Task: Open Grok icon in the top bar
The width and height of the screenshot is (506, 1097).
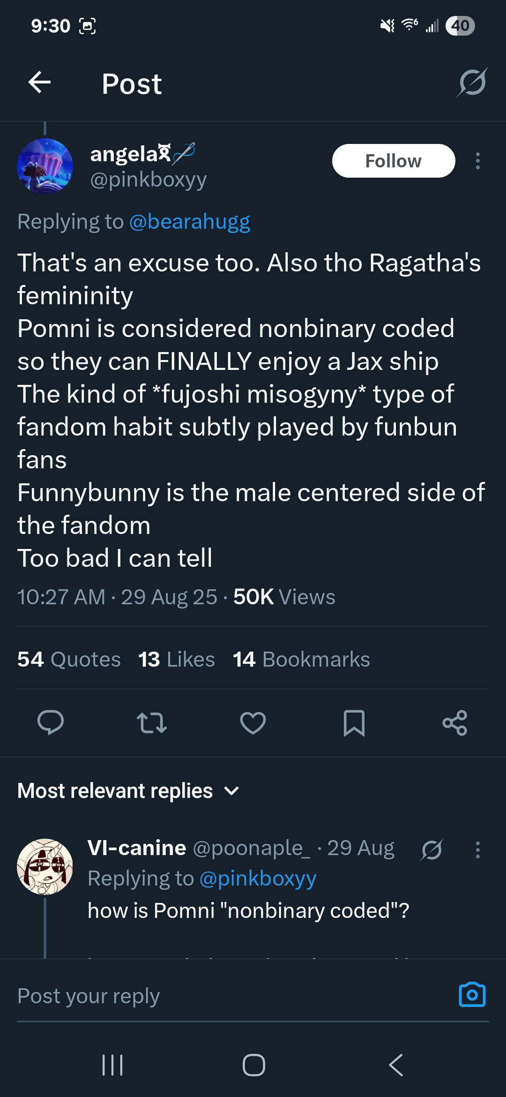Action: pos(472,83)
